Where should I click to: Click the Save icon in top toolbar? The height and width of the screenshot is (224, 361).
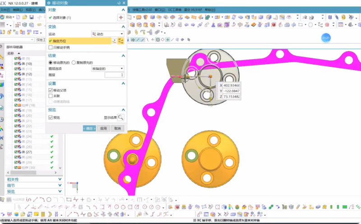point(31,17)
